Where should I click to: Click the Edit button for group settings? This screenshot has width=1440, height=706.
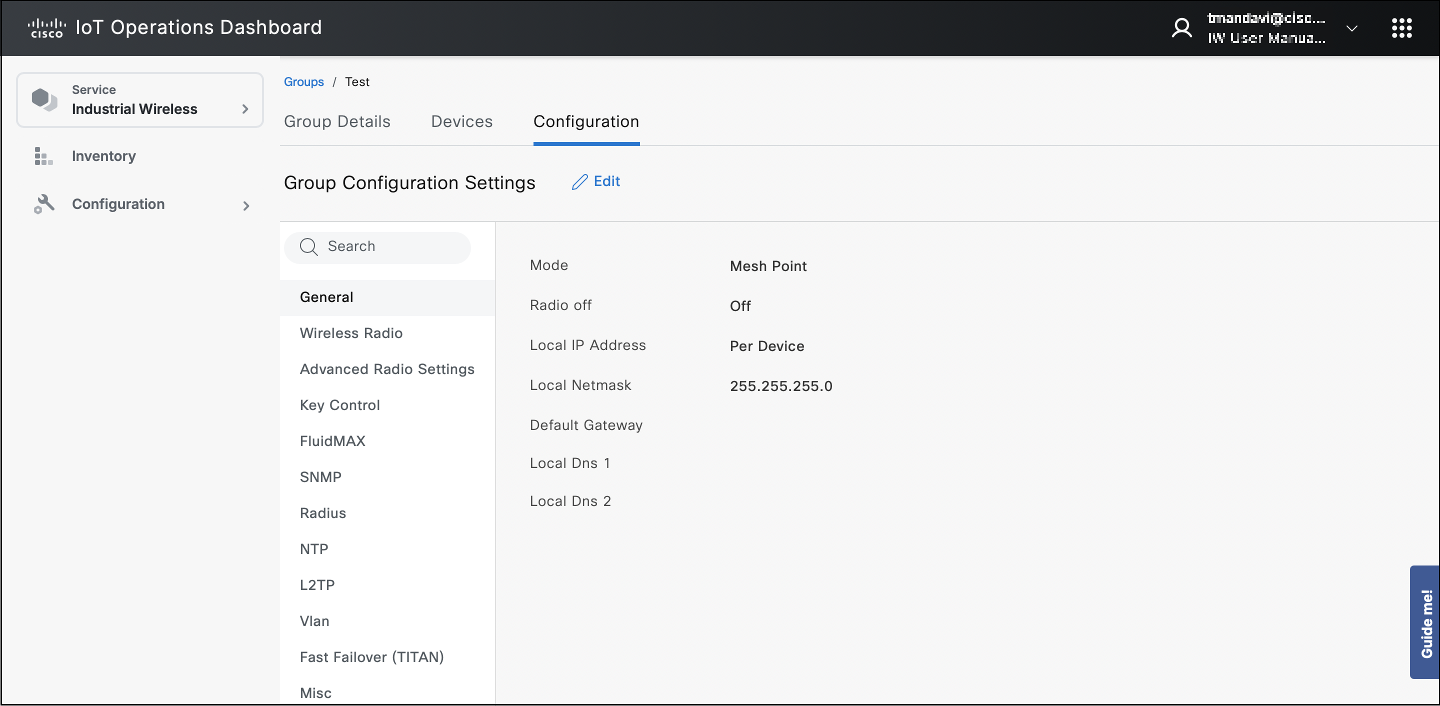tap(595, 181)
